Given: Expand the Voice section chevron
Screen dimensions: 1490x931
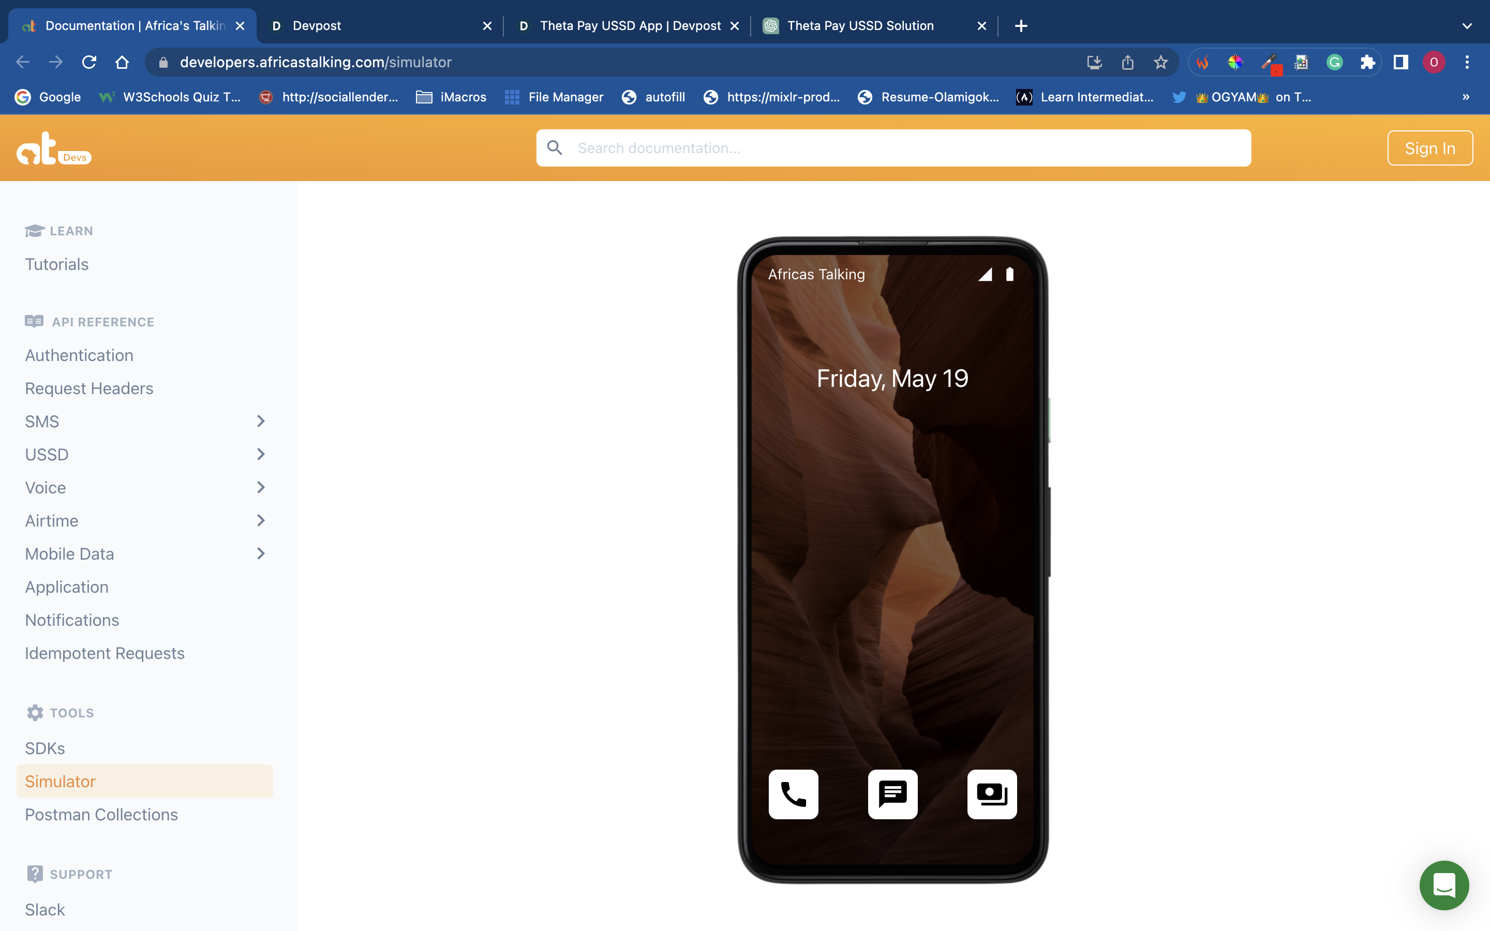Looking at the screenshot, I should (x=260, y=488).
